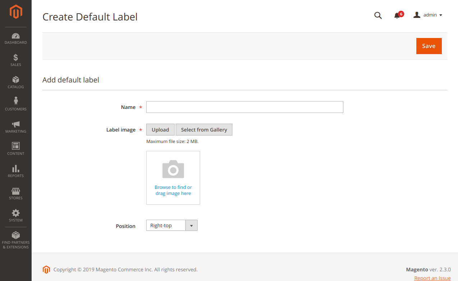Open the Marketing menu

[x=16, y=127]
